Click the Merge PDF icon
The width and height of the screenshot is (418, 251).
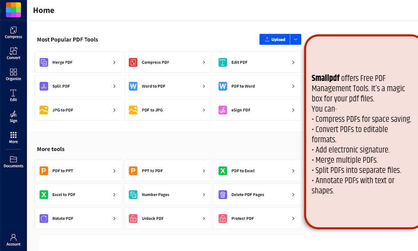click(44, 62)
